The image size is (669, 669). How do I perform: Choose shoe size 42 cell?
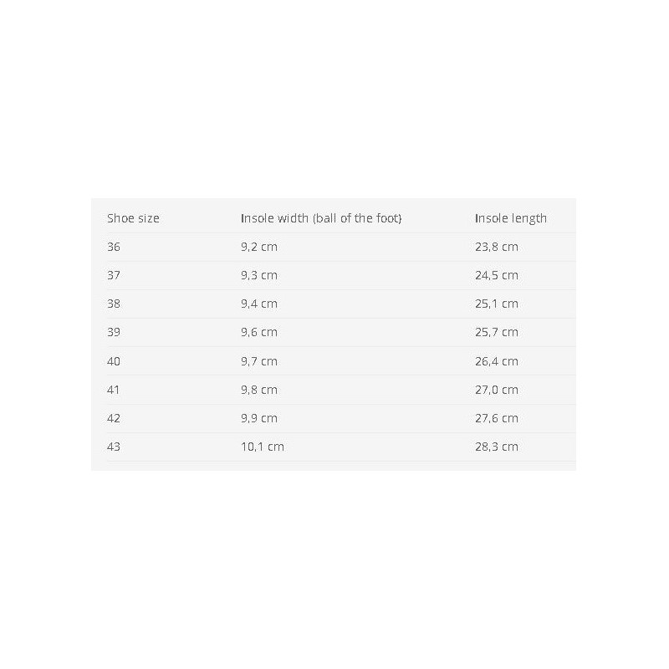114,418
